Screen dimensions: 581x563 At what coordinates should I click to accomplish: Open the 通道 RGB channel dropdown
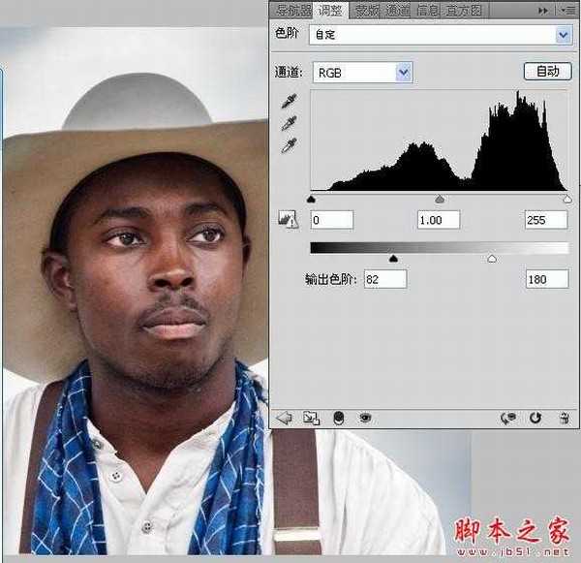(x=404, y=73)
